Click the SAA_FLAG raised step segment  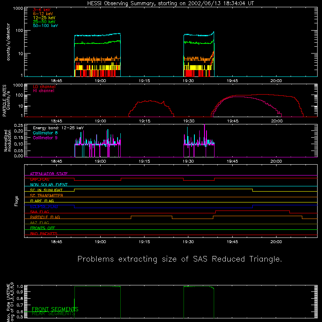click(x=252, y=211)
